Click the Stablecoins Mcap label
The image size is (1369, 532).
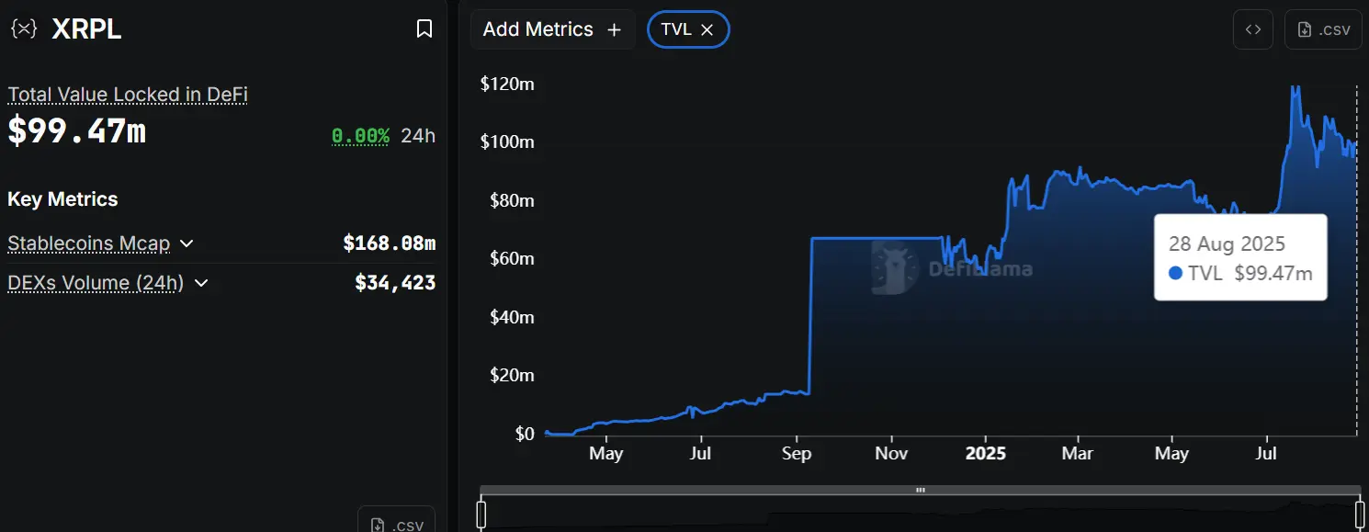[x=89, y=243]
